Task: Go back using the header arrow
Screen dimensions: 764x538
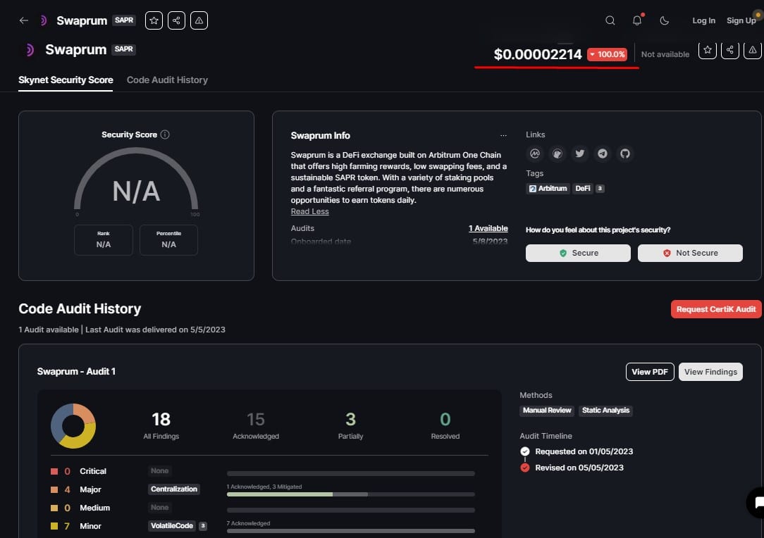Action: (23, 20)
